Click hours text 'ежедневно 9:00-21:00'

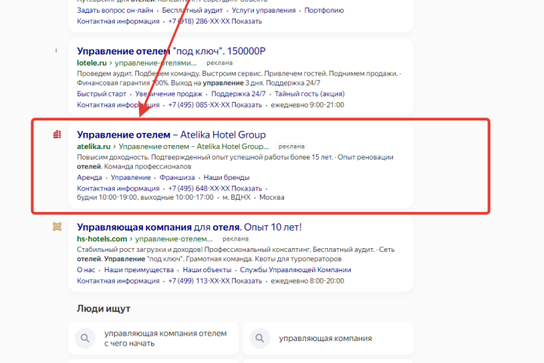tap(308, 105)
